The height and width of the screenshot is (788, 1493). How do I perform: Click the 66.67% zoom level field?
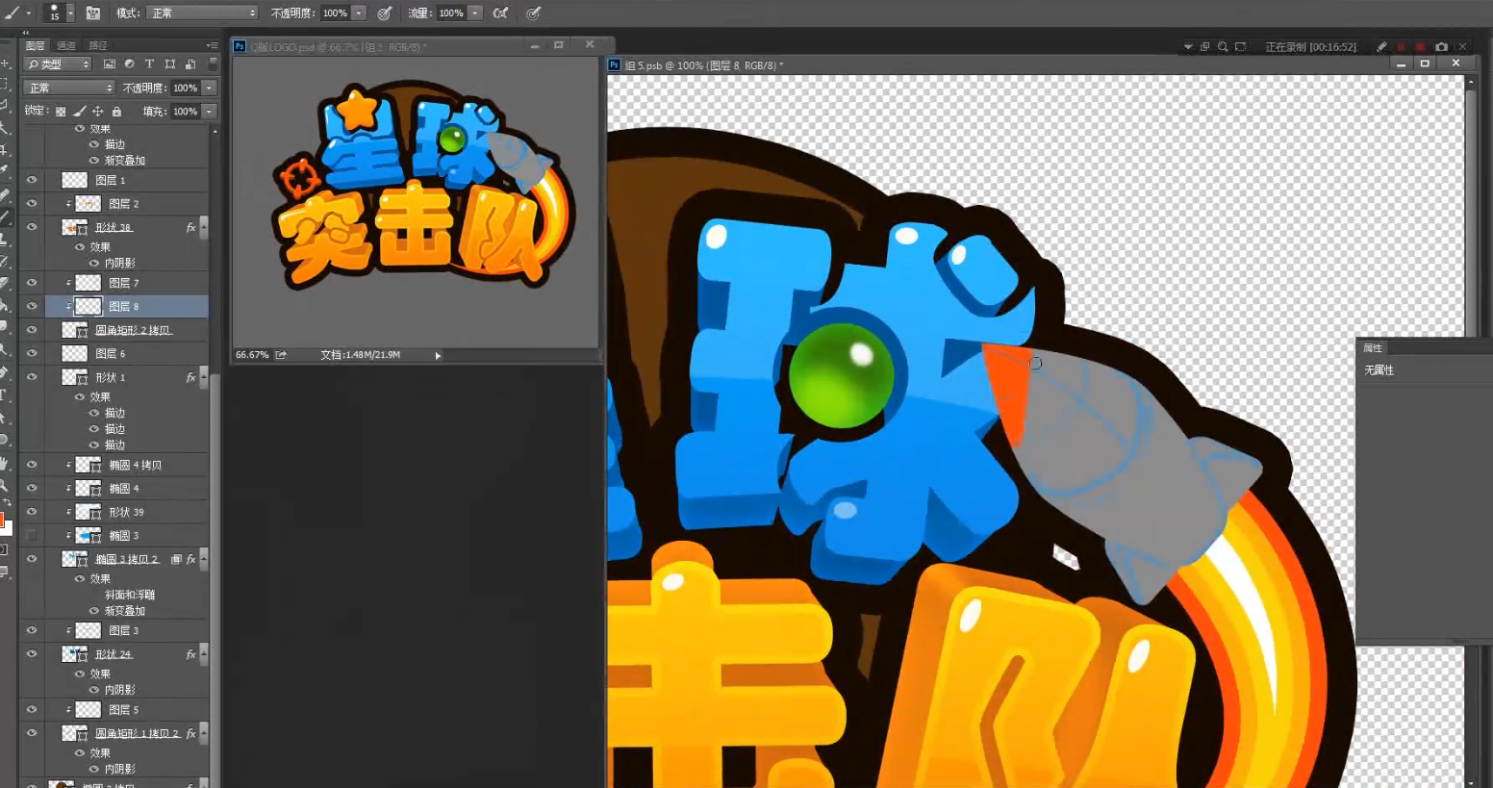point(252,355)
